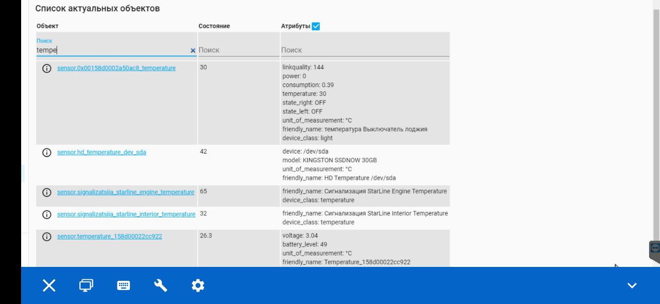The height and width of the screenshot is (304, 660).
Task: Show the on-screen keyboard
Action: [124, 285]
